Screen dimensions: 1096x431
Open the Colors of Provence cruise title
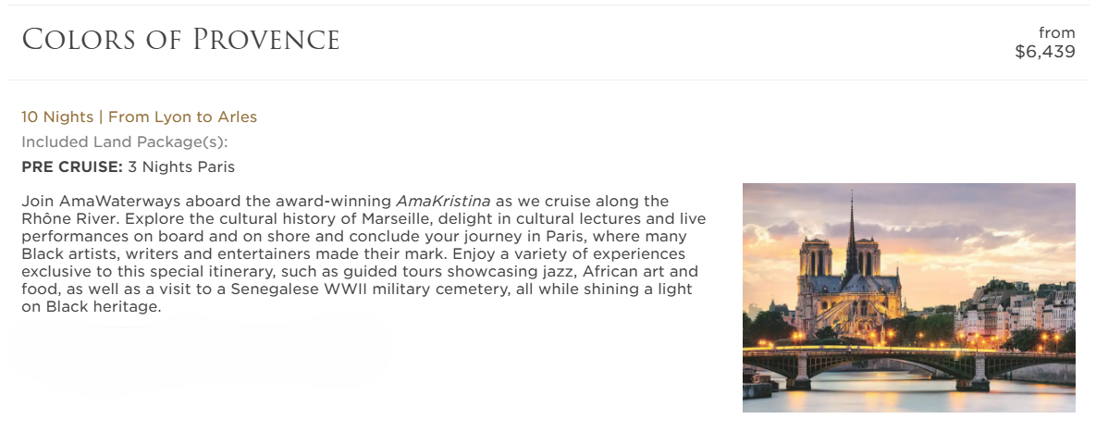(181, 40)
